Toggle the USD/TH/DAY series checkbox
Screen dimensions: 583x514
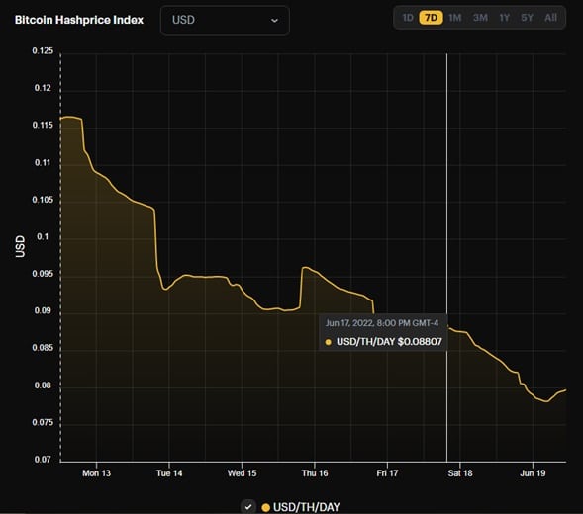coord(248,507)
